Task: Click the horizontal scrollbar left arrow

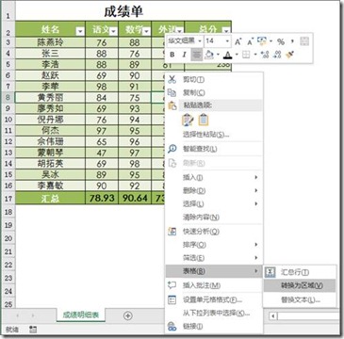Action: pos(273,316)
